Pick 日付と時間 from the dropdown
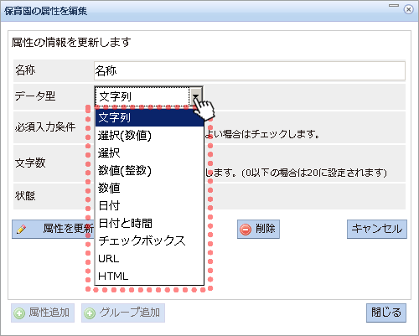419x336 pixels. [149, 223]
